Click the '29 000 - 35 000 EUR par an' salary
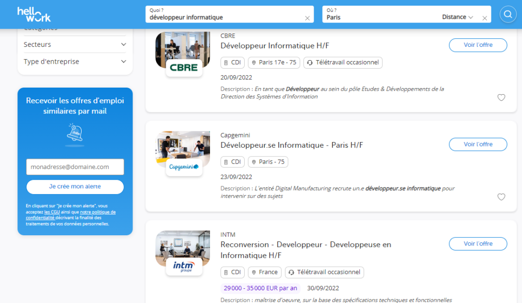Screen dimensions: 522x303 click(x=260, y=288)
